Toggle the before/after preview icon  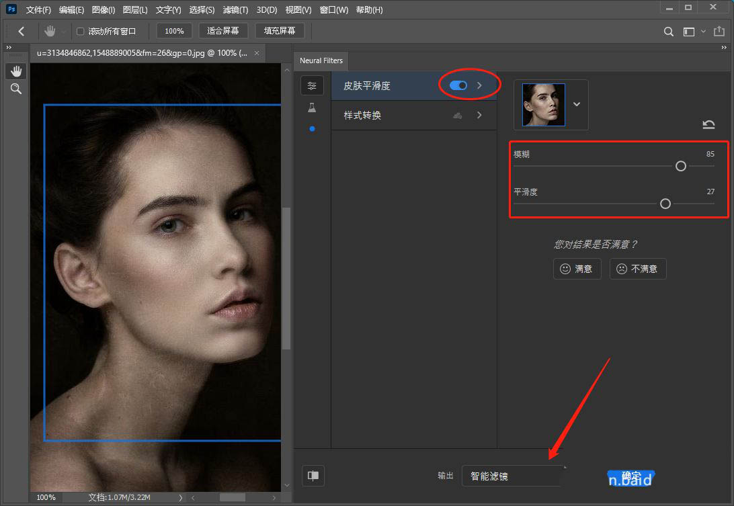click(313, 476)
